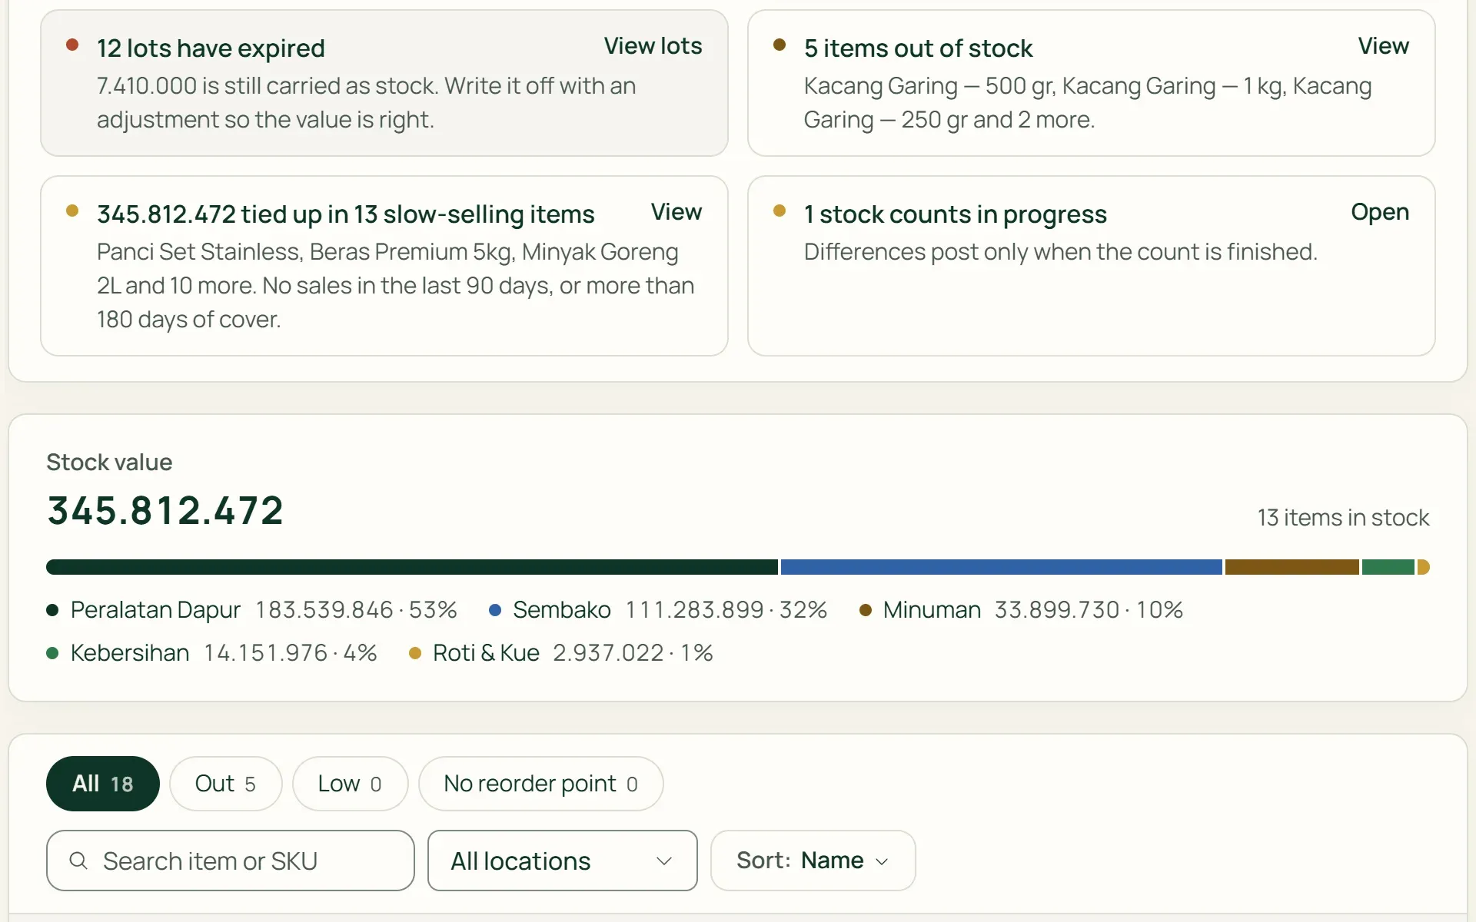Viewport: 1476px width, 922px height.
Task: Click the dot beside slow-selling items alert
Action: point(72,211)
